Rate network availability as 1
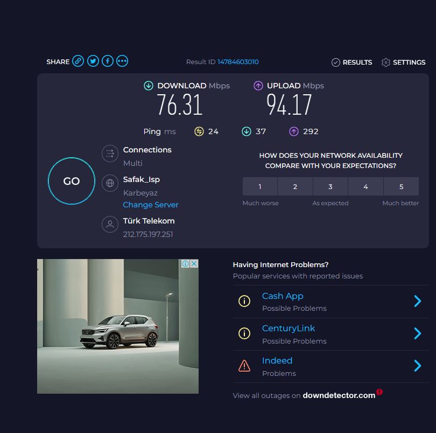 (x=260, y=187)
